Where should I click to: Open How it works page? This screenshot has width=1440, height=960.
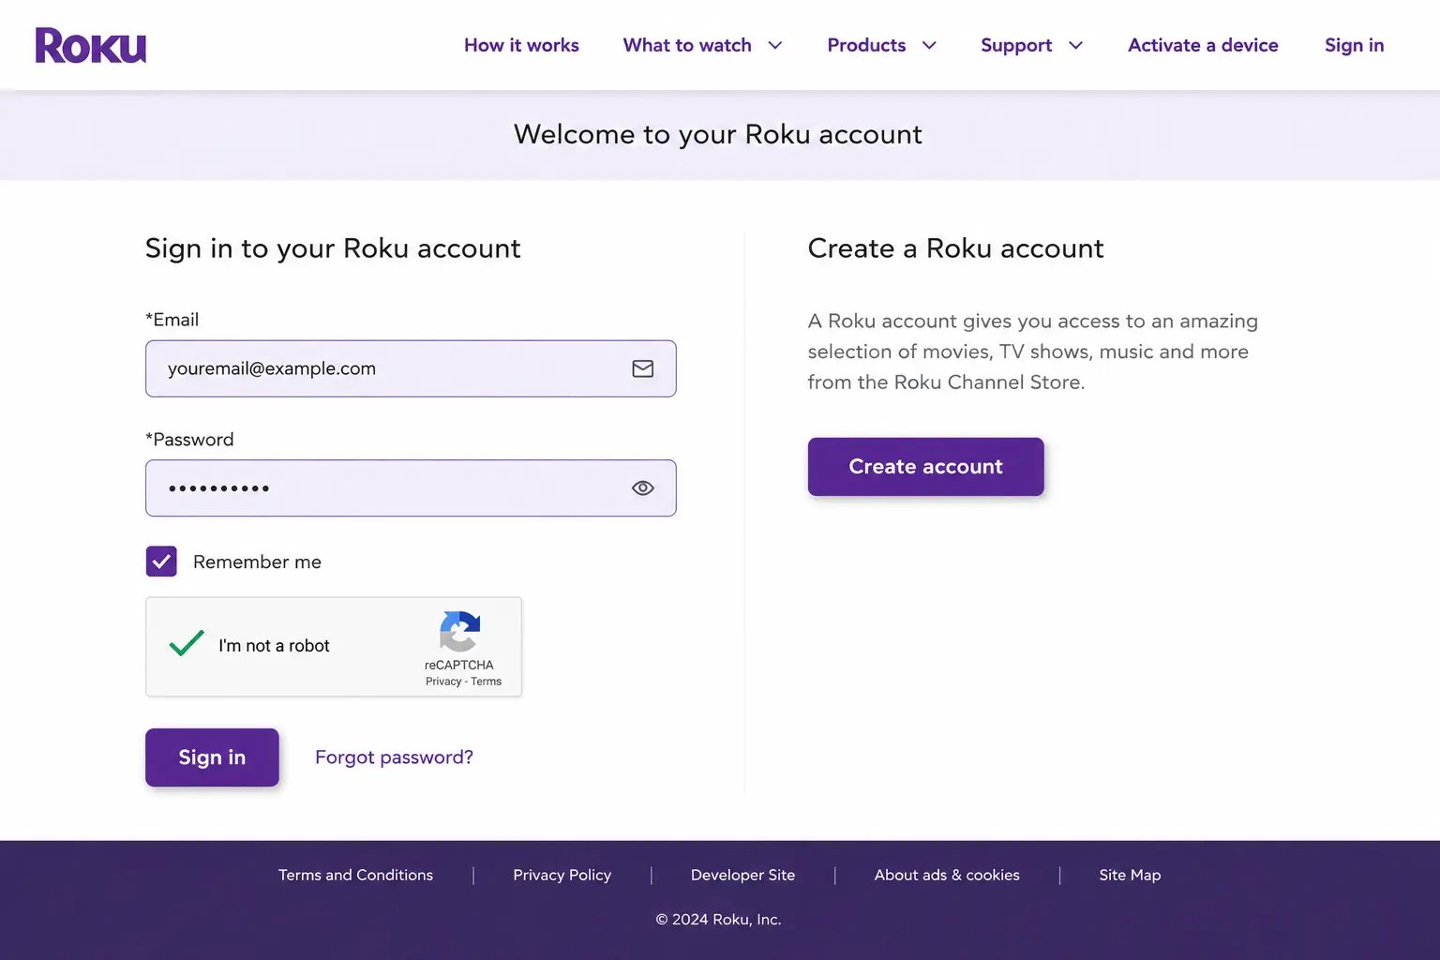521,45
